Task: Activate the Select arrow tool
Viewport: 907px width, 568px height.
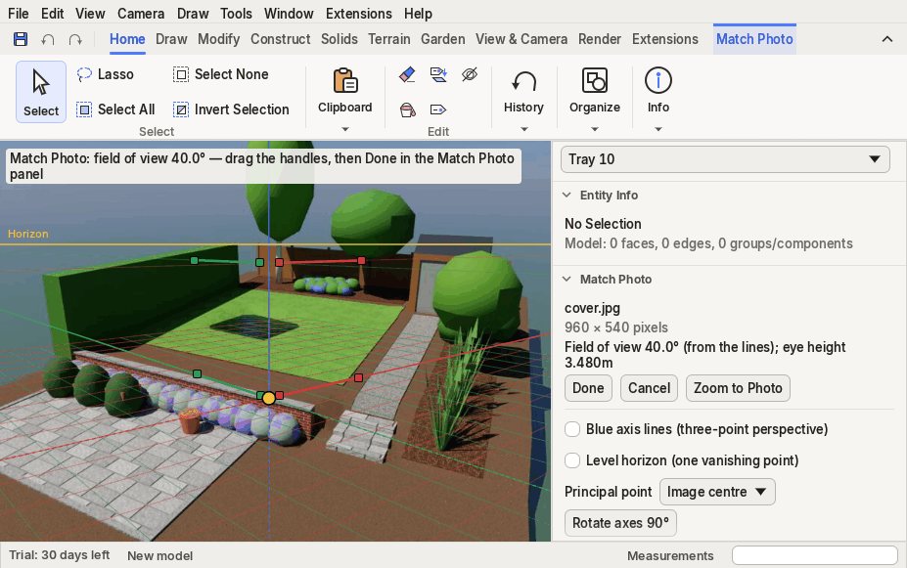Action: [41, 92]
